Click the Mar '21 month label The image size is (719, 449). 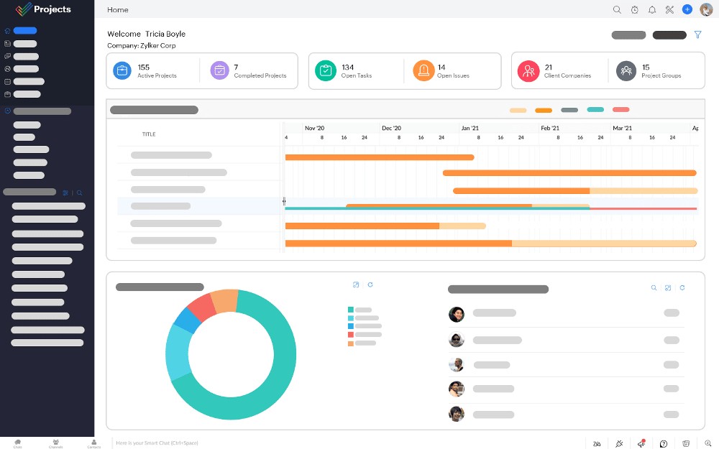(622, 128)
